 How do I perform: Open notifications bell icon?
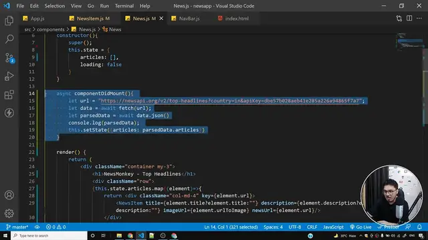[x=419, y=227]
